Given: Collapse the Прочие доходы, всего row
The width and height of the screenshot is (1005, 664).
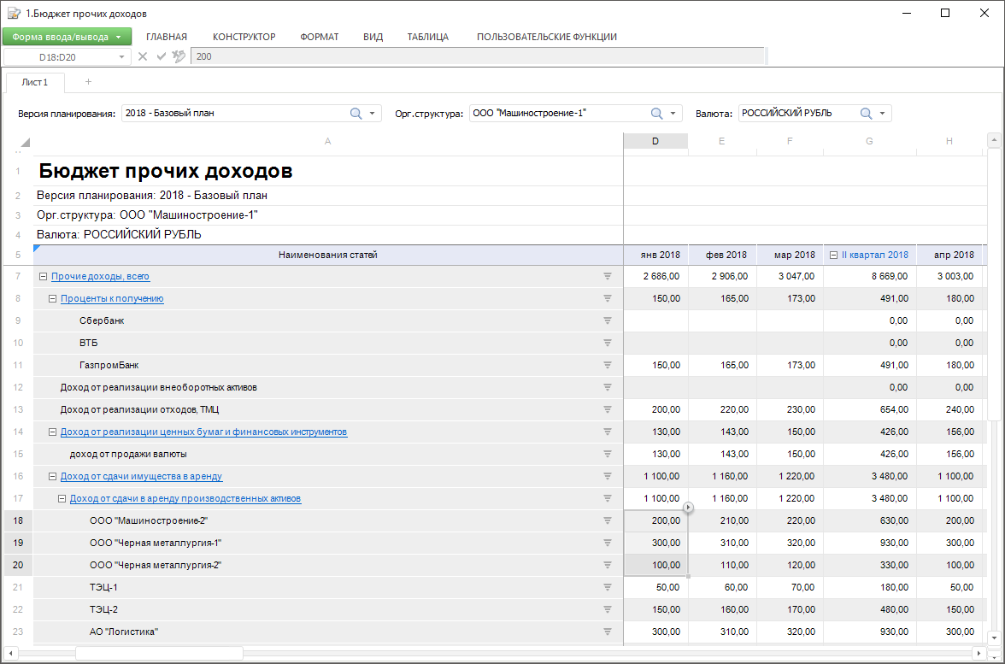Looking at the screenshot, I should tap(43, 277).
